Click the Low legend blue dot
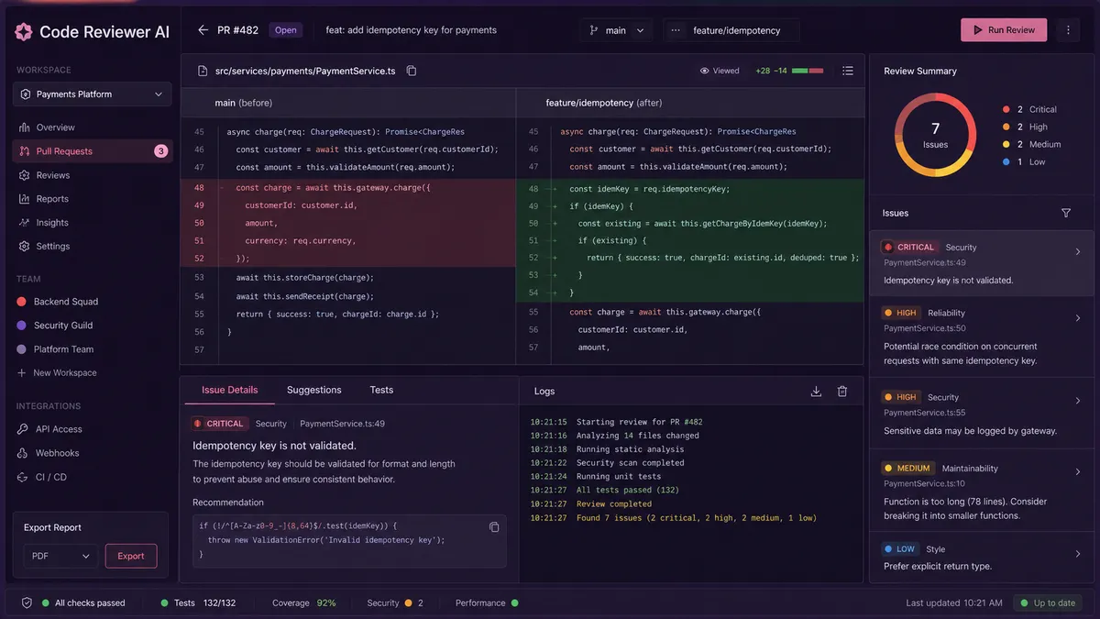This screenshot has height=619, width=1100. click(x=1006, y=161)
